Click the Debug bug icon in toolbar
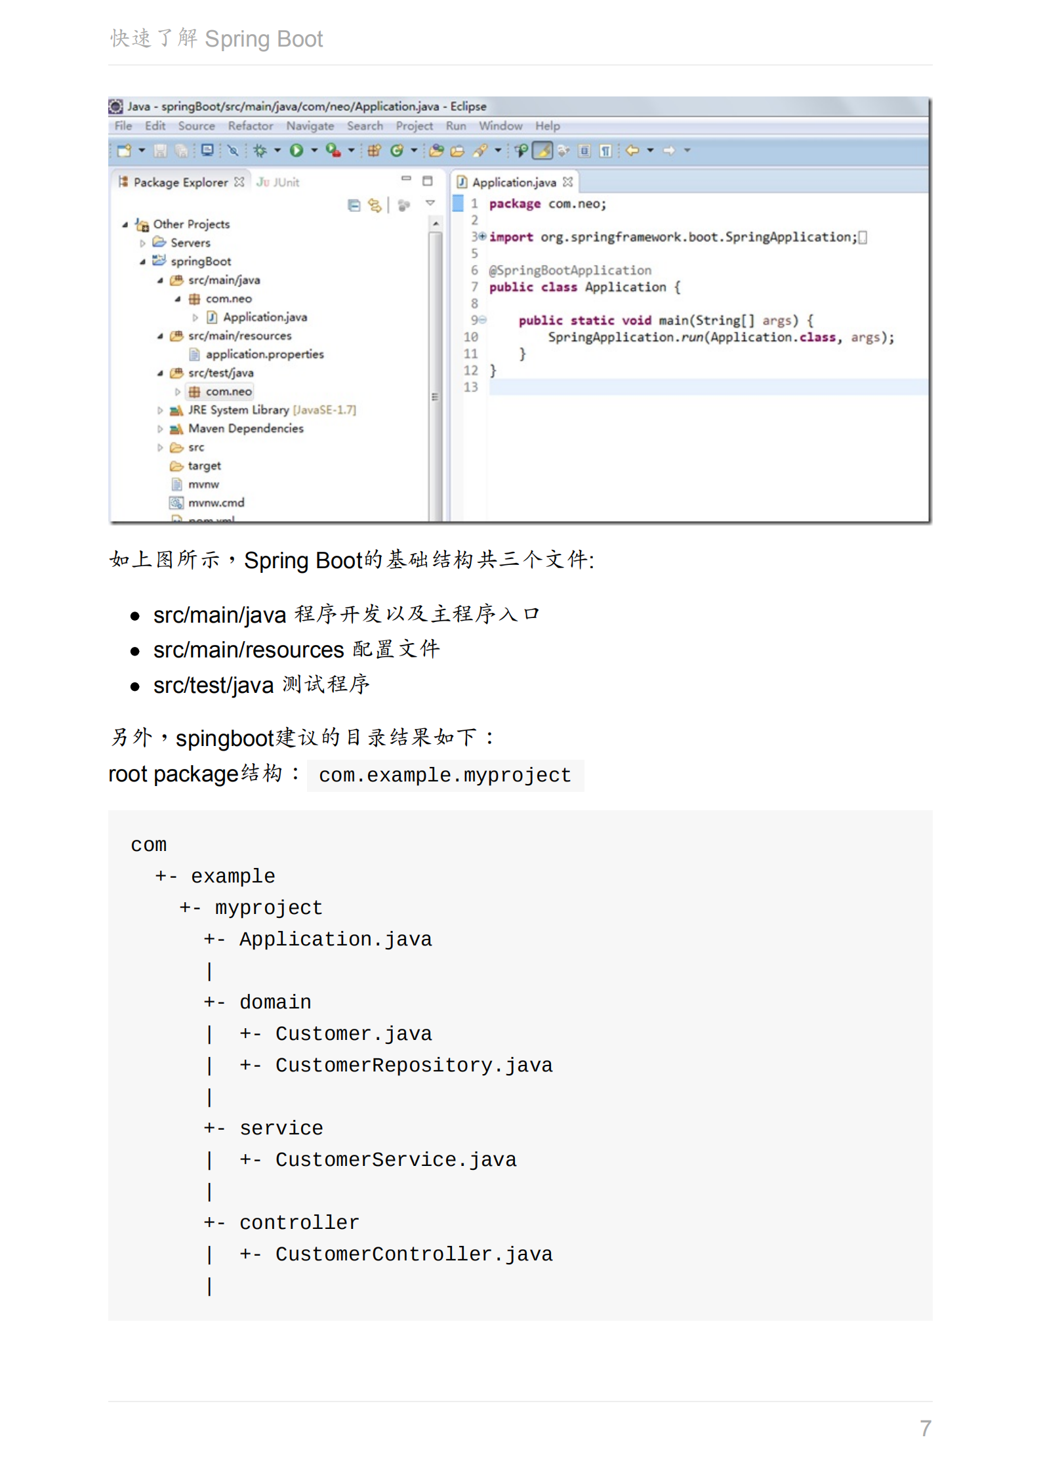 (x=260, y=151)
